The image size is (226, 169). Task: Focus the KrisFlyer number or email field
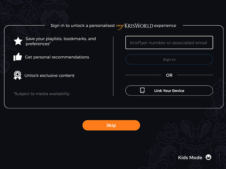(x=169, y=43)
